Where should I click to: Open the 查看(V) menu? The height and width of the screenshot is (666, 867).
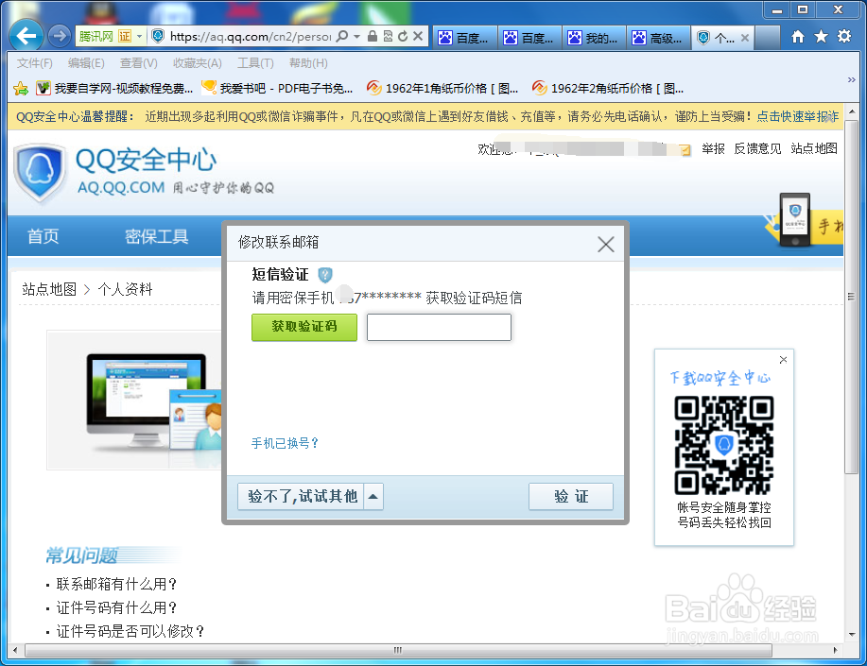(x=138, y=63)
